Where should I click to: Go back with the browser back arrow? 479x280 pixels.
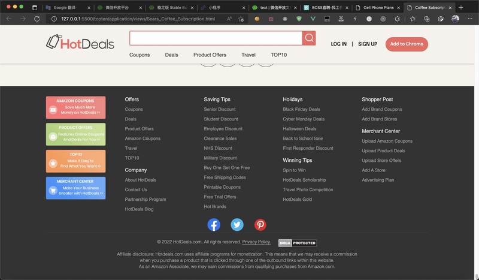pos(9,19)
